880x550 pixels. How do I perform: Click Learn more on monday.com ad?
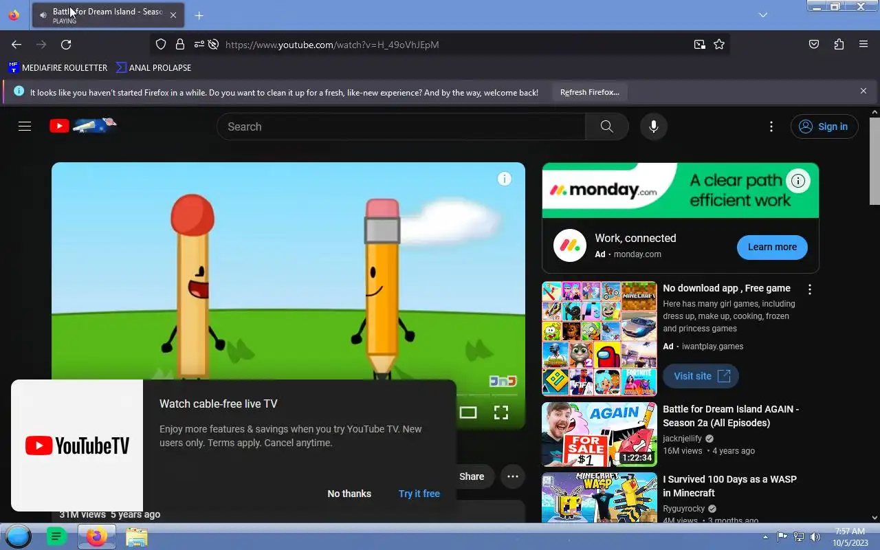(x=772, y=247)
